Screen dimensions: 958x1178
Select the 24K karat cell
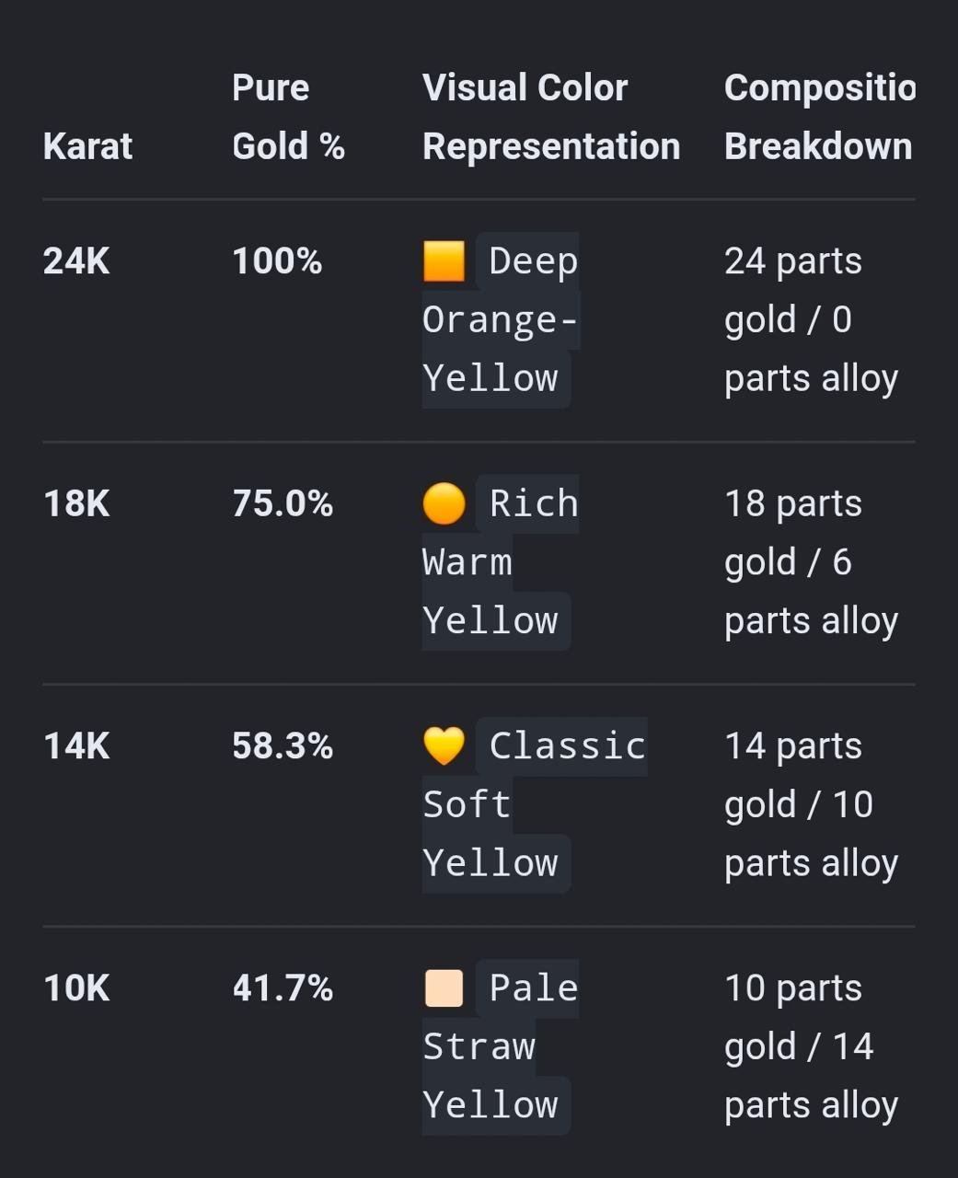tap(76, 261)
